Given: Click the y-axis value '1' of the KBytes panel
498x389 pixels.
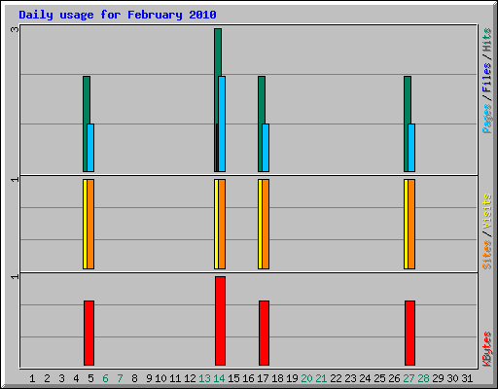Looking at the screenshot, I should [15, 276].
